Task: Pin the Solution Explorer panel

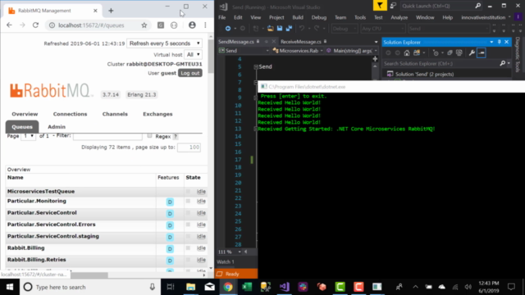Action: point(500,42)
